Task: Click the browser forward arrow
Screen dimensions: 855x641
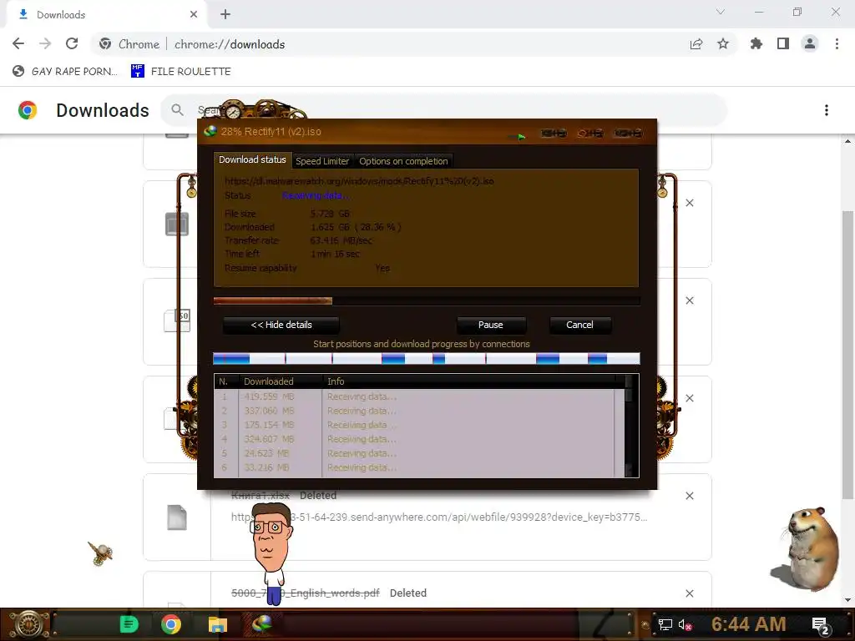Action: [45, 43]
